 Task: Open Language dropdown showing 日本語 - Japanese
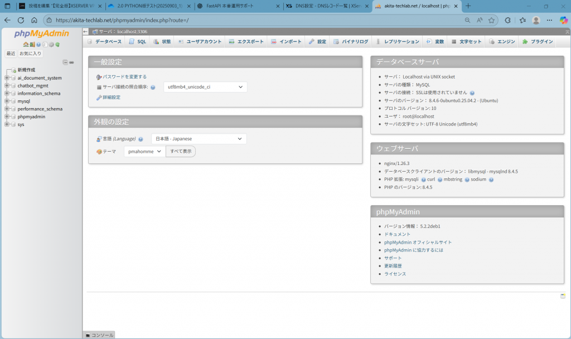(199, 139)
